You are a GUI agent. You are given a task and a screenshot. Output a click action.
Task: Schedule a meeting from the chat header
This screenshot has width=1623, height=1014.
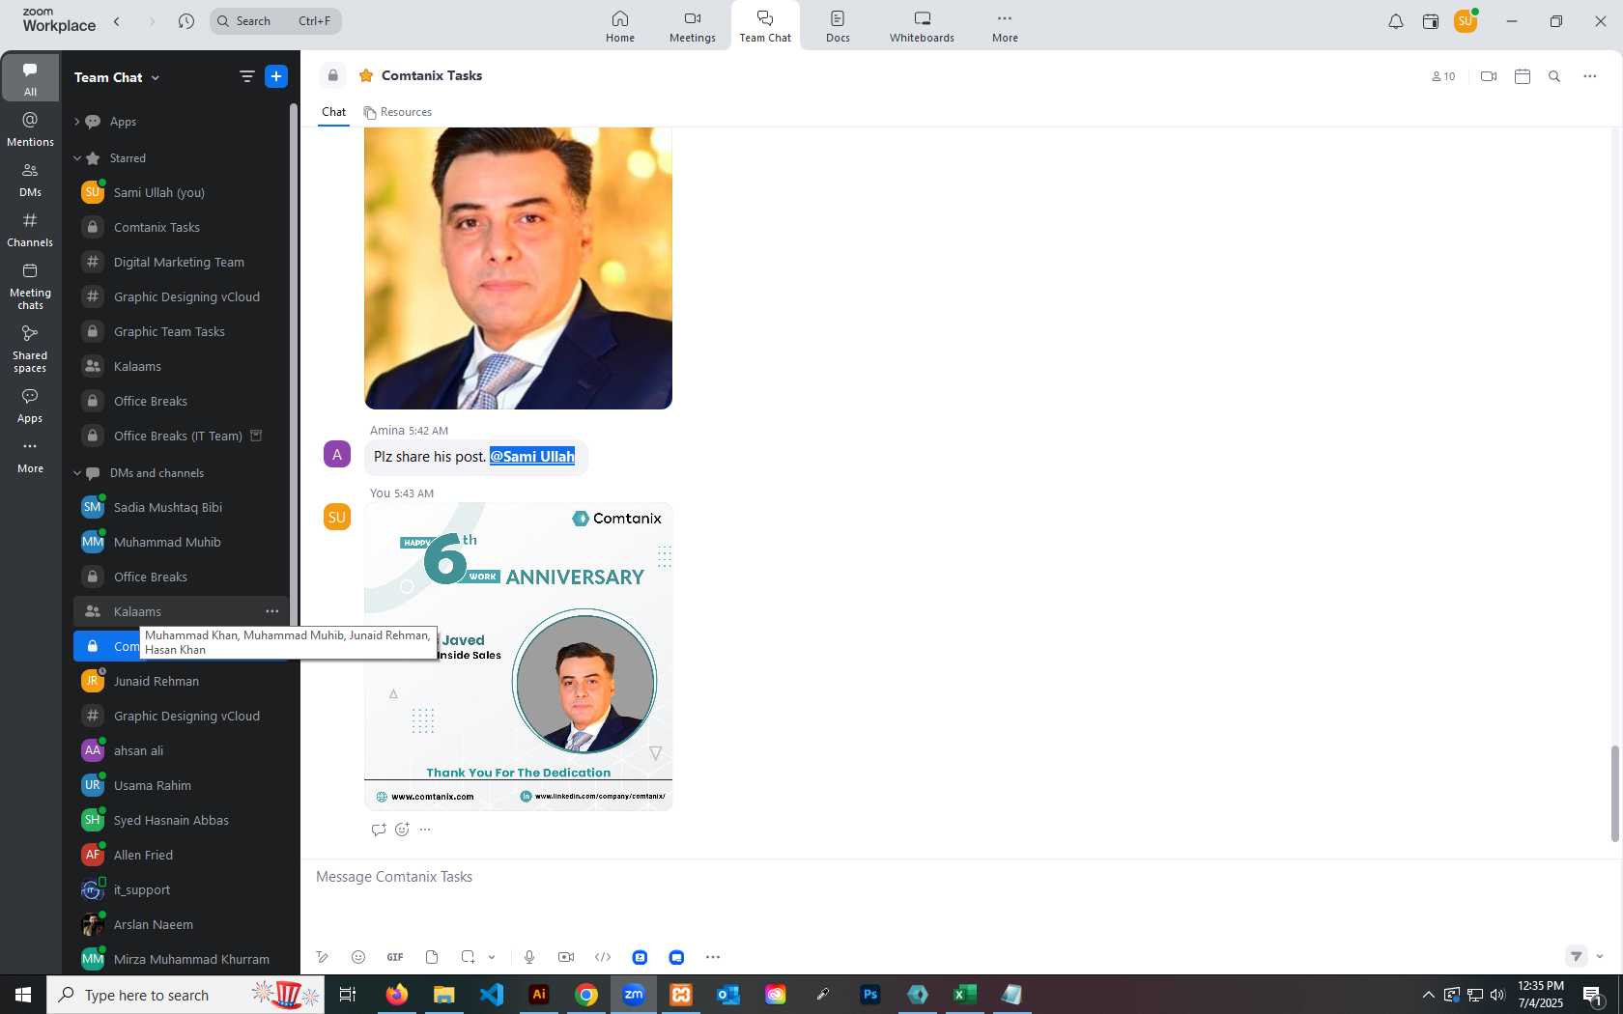[x=1523, y=76]
